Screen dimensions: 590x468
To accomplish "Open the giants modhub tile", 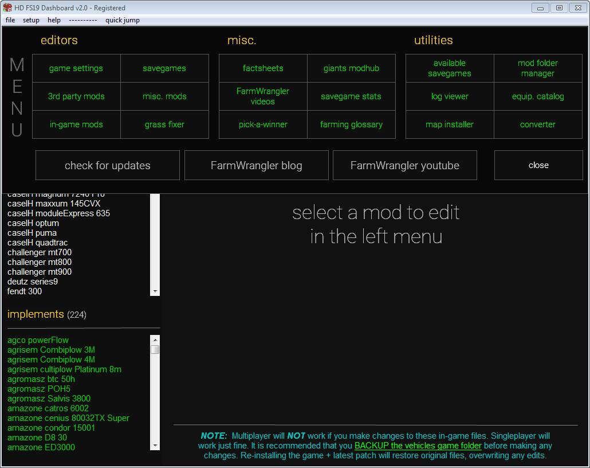I will pos(351,68).
